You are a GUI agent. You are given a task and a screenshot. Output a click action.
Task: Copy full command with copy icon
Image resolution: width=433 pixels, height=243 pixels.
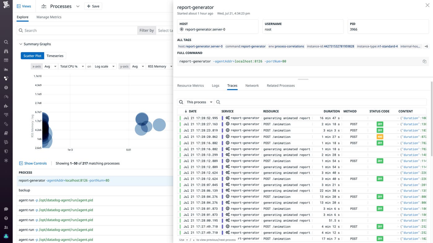pos(424,61)
